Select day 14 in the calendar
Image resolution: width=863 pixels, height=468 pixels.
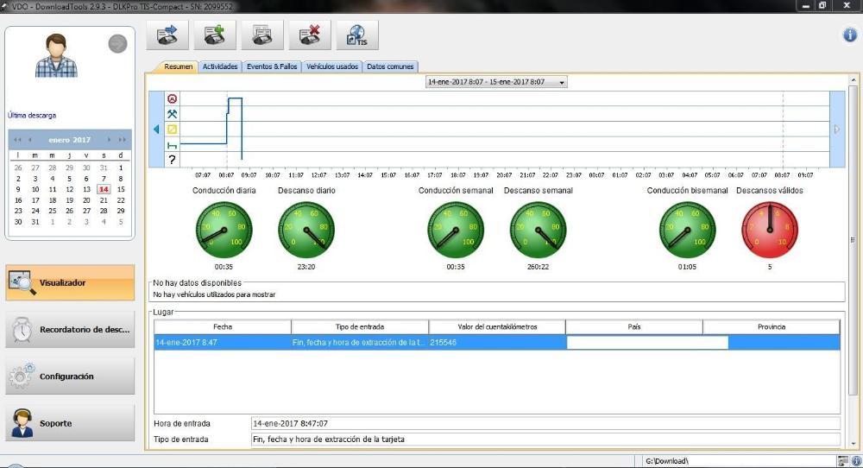tap(104, 189)
